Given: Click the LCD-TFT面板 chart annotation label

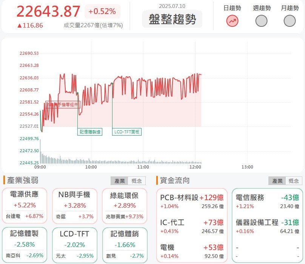Looking at the screenshot, I should coord(127,132).
